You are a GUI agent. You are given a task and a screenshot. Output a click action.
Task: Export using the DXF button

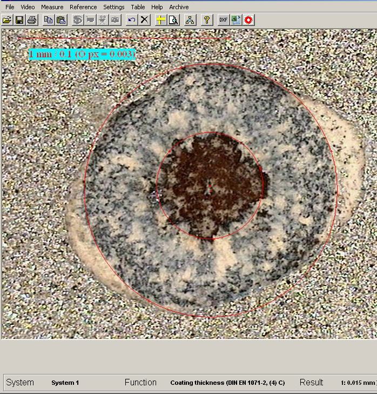click(223, 20)
